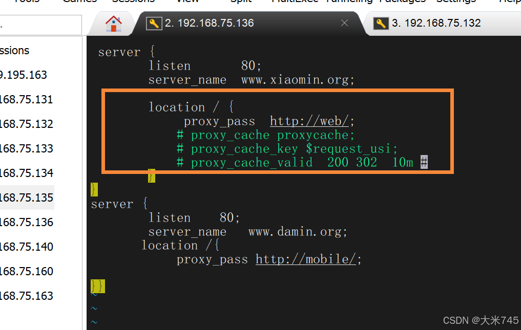Click 'listen 80;' in second server block
521x330 pixels.
(x=194, y=218)
